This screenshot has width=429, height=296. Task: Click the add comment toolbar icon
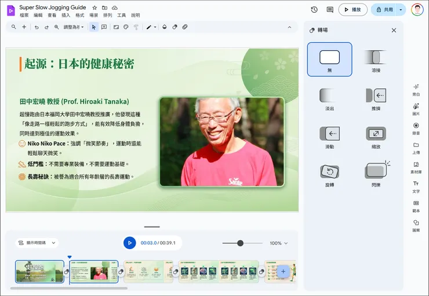[104, 27]
